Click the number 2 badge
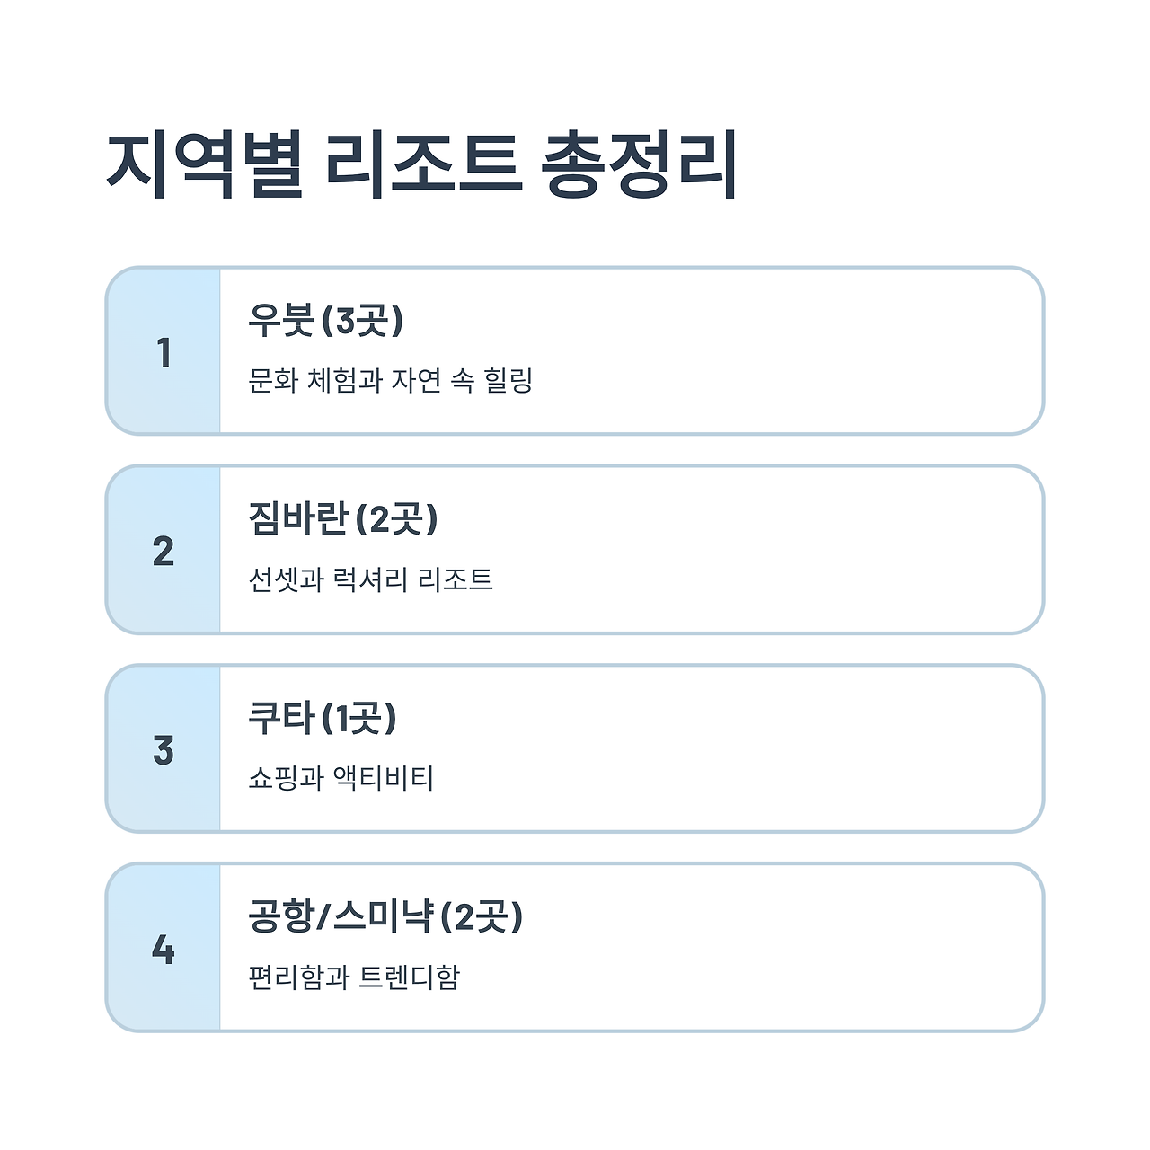Viewport: 1150px width, 1150px height. coord(164,551)
